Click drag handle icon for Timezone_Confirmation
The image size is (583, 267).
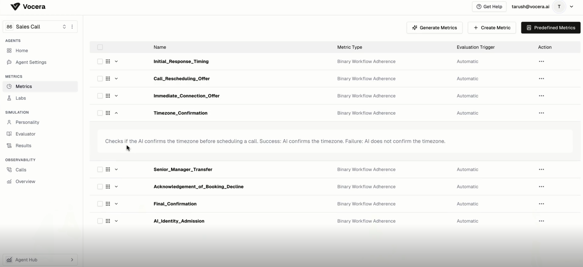point(108,113)
